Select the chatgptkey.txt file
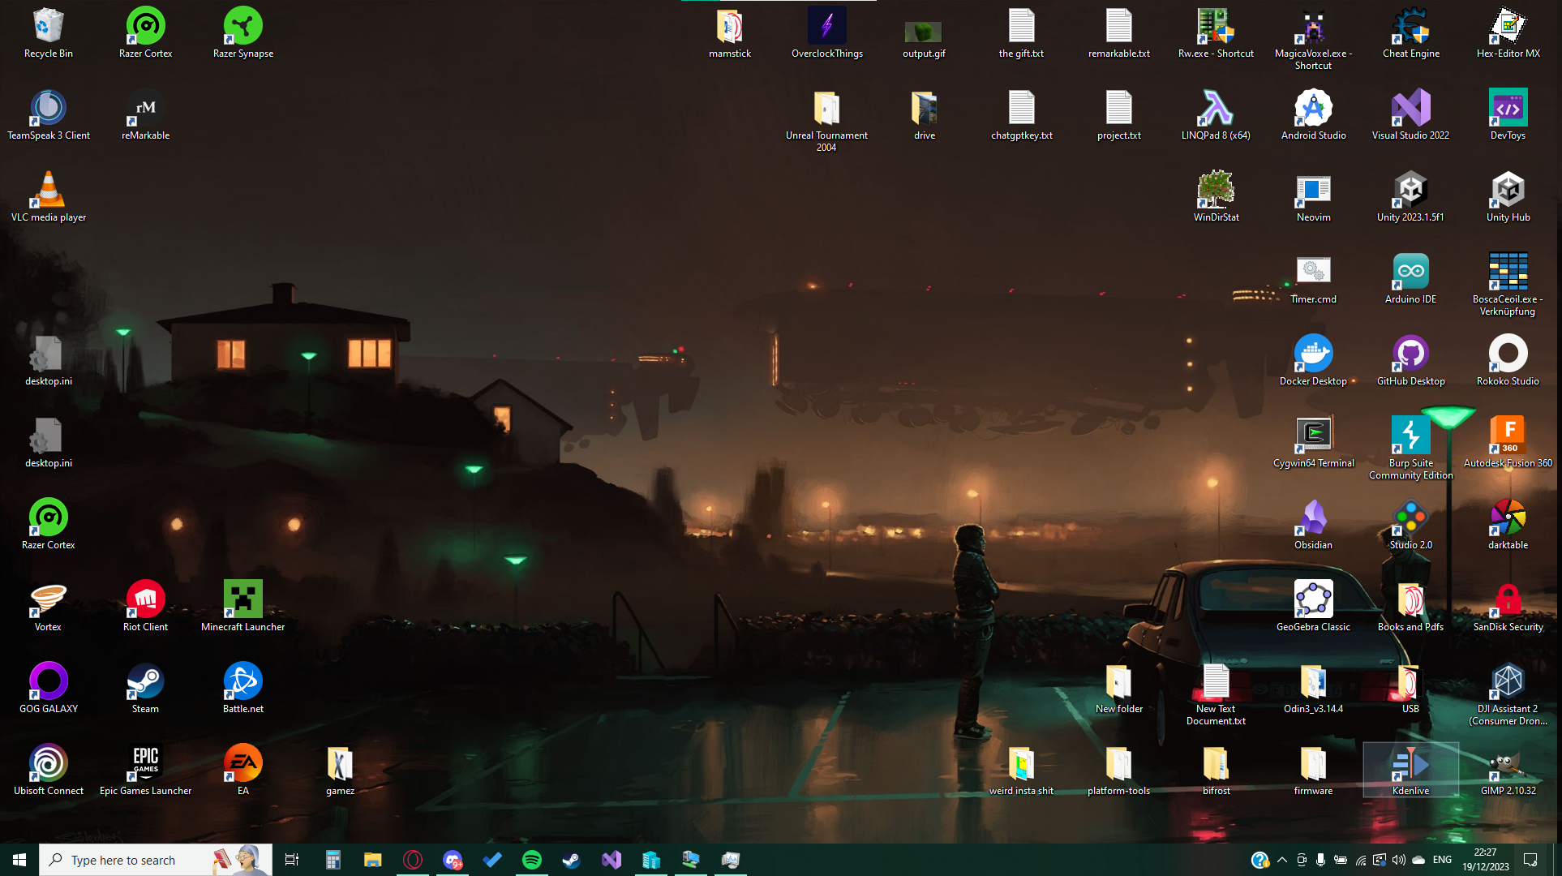This screenshot has width=1562, height=876. [1021, 114]
